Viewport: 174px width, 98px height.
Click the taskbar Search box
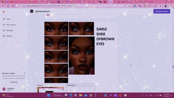click(x=57, y=95)
